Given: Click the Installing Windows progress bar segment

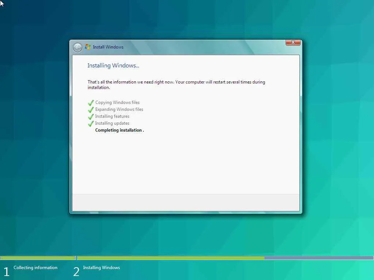Looking at the screenshot, I should 225,258.
